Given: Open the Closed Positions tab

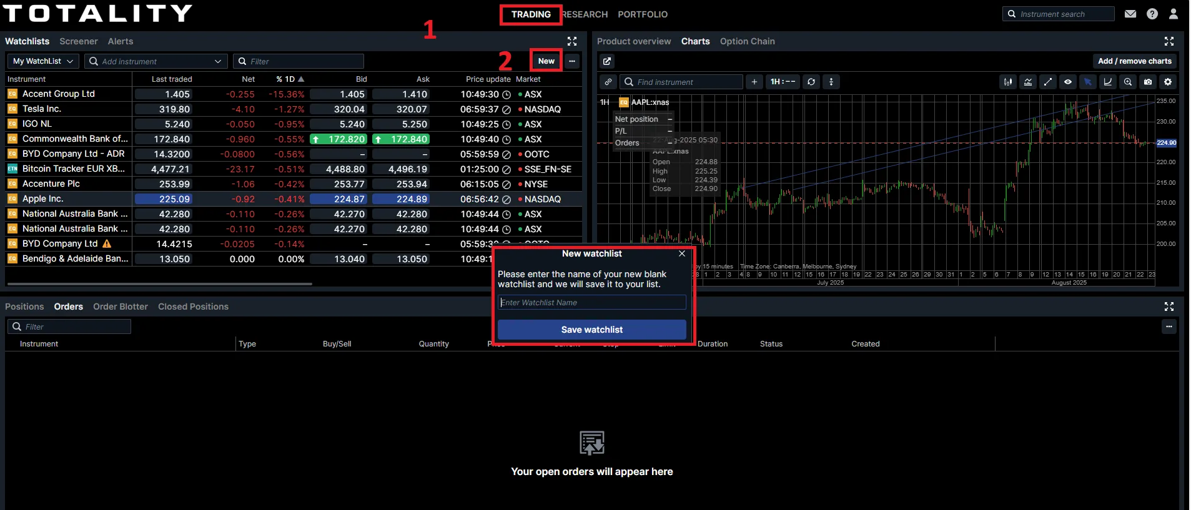Looking at the screenshot, I should (193, 306).
